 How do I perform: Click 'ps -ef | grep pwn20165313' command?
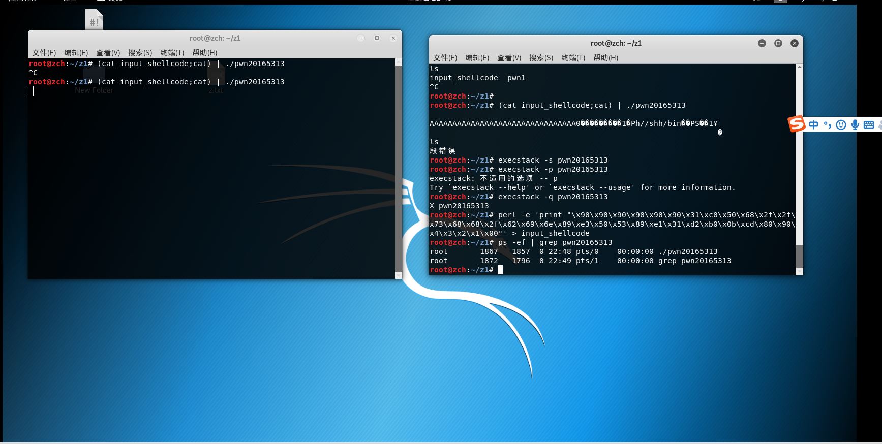[555, 242]
